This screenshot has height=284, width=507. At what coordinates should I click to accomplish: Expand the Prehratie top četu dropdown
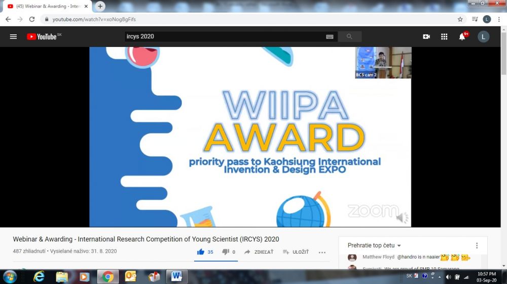(374, 245)
